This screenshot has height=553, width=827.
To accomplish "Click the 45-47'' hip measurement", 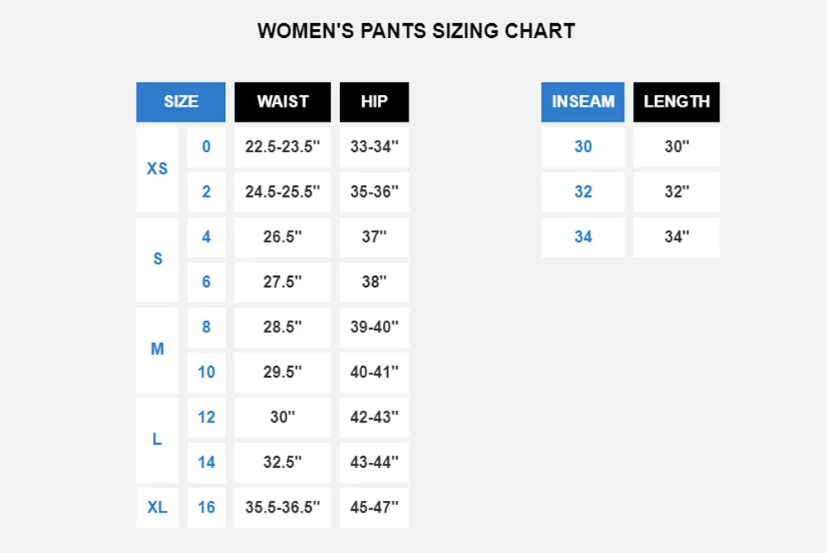I will (374, 508).
